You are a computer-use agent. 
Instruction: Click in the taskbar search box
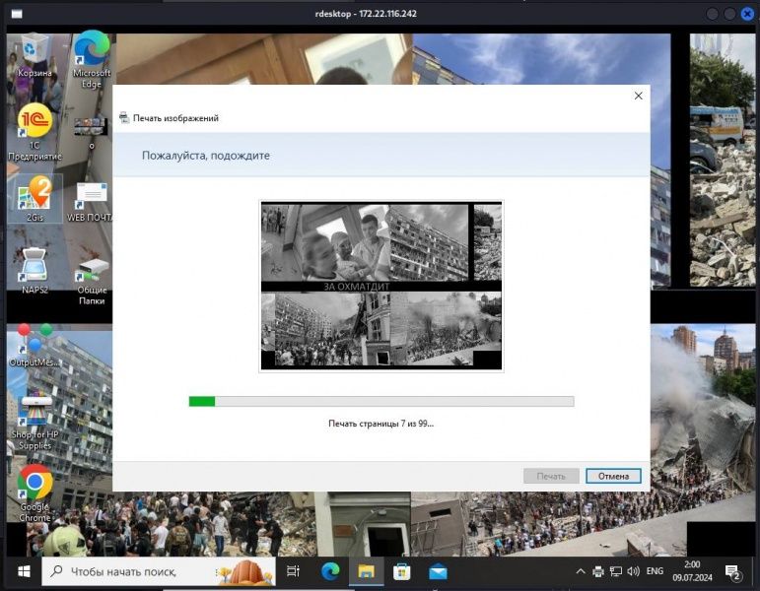pyautogui.click(x=148, y=571)
